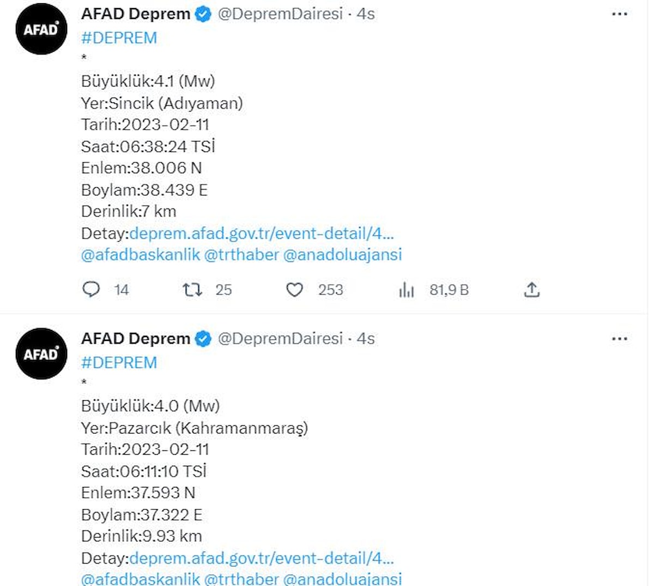
Task: Retweet the Sincik (Adıyaman) earthquake tweet
Action: pyautogui.click(x=192, y=289)
